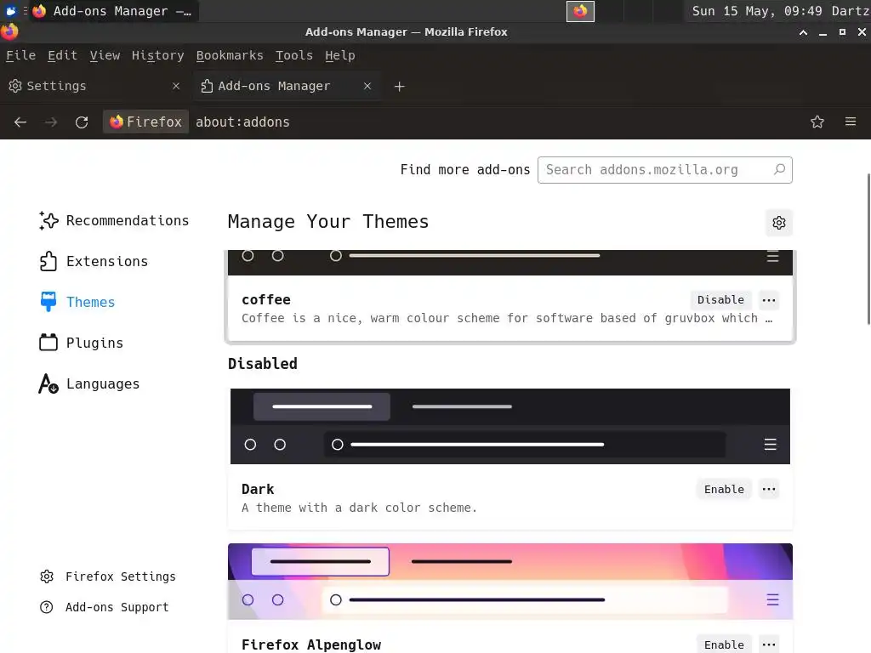Open Plugins in the sidebar
Viewport: 871px width, 653px height.
click(81, 343)
